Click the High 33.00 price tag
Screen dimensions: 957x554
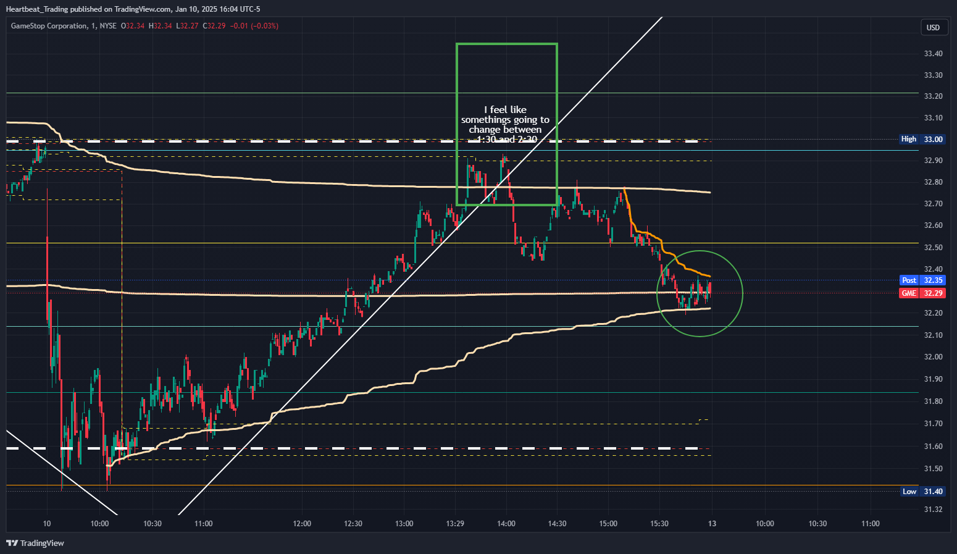[922, 139]
